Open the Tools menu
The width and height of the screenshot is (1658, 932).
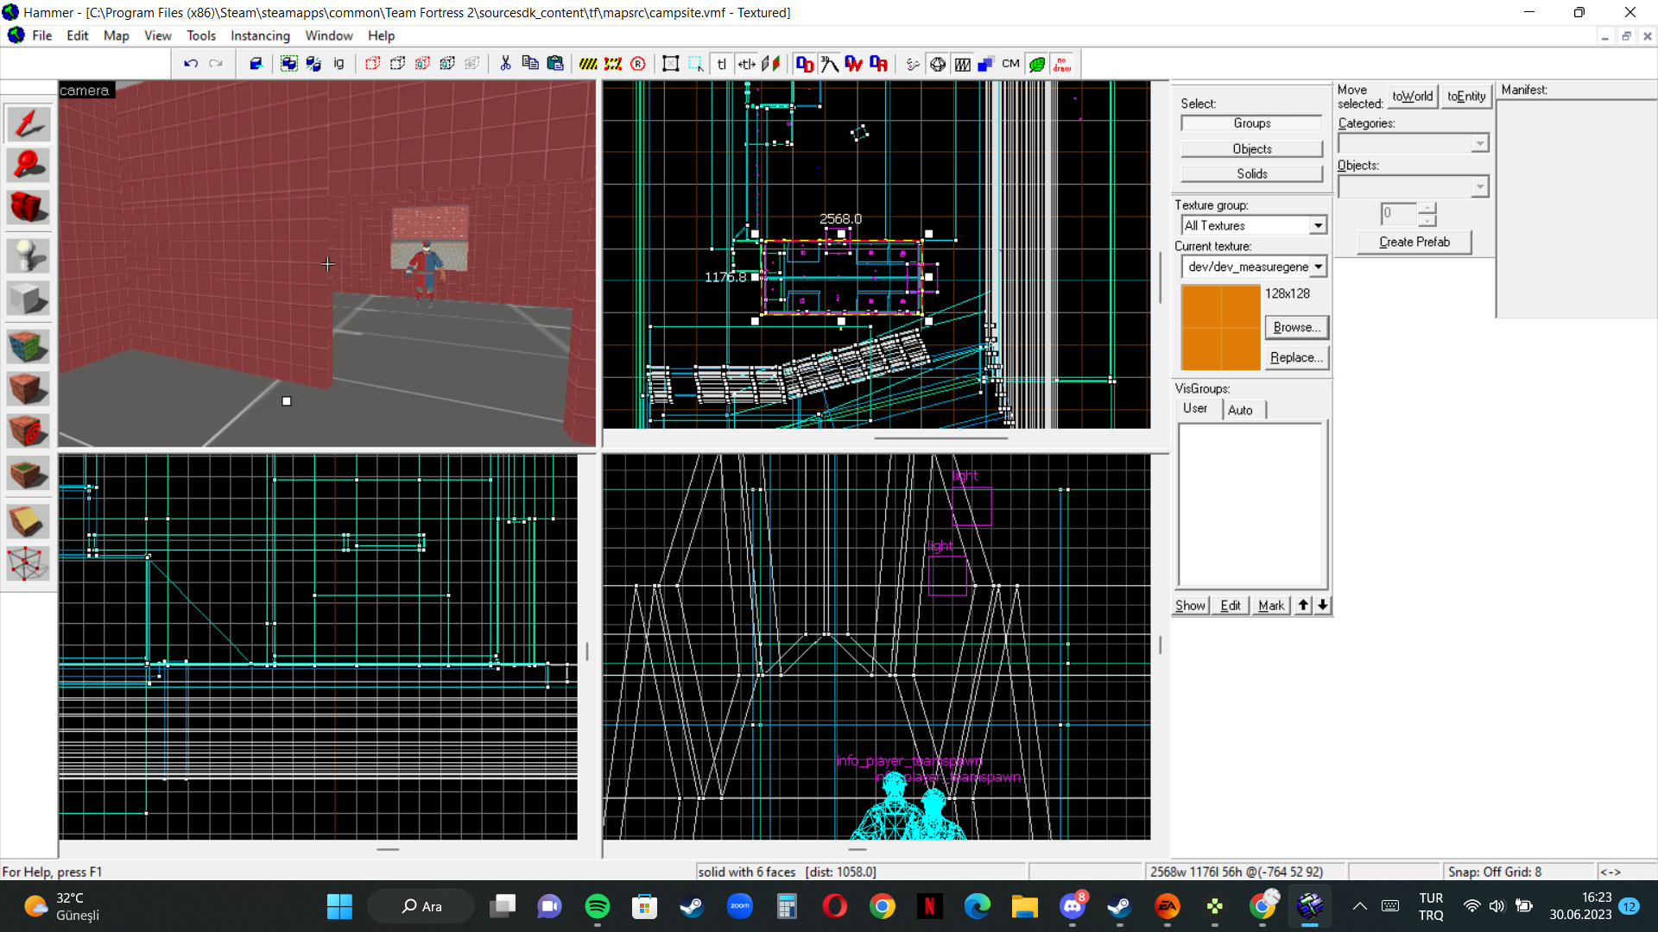(200, 35)
